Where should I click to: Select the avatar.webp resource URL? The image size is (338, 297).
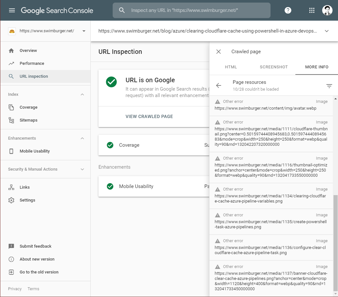pos(265,108)
